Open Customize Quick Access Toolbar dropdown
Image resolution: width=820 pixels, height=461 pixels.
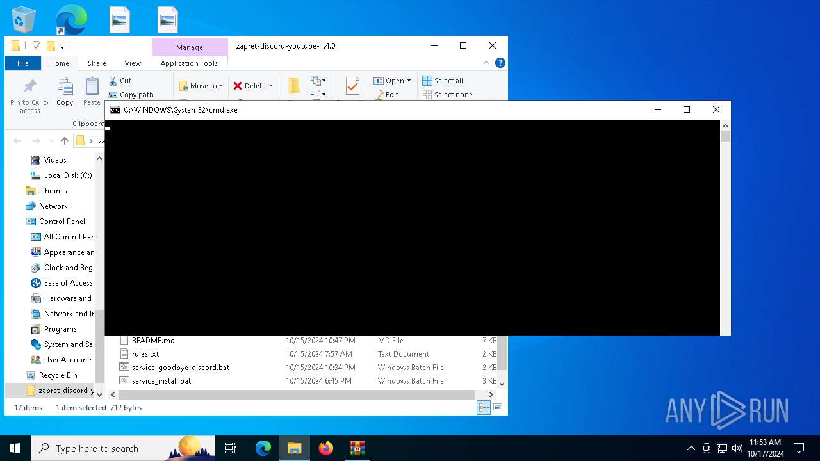(62, 46)
